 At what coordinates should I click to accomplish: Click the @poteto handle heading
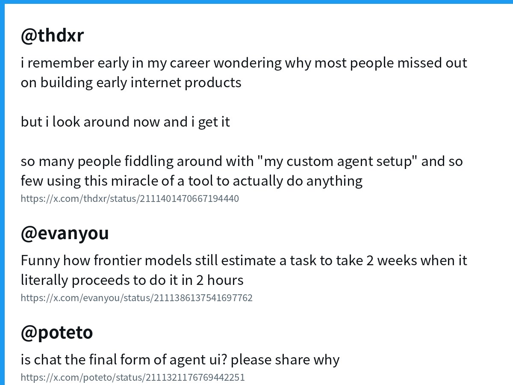56,332
